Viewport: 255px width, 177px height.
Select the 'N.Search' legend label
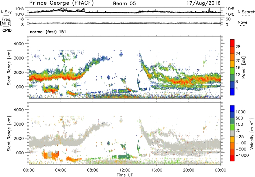tap(246, 12)
